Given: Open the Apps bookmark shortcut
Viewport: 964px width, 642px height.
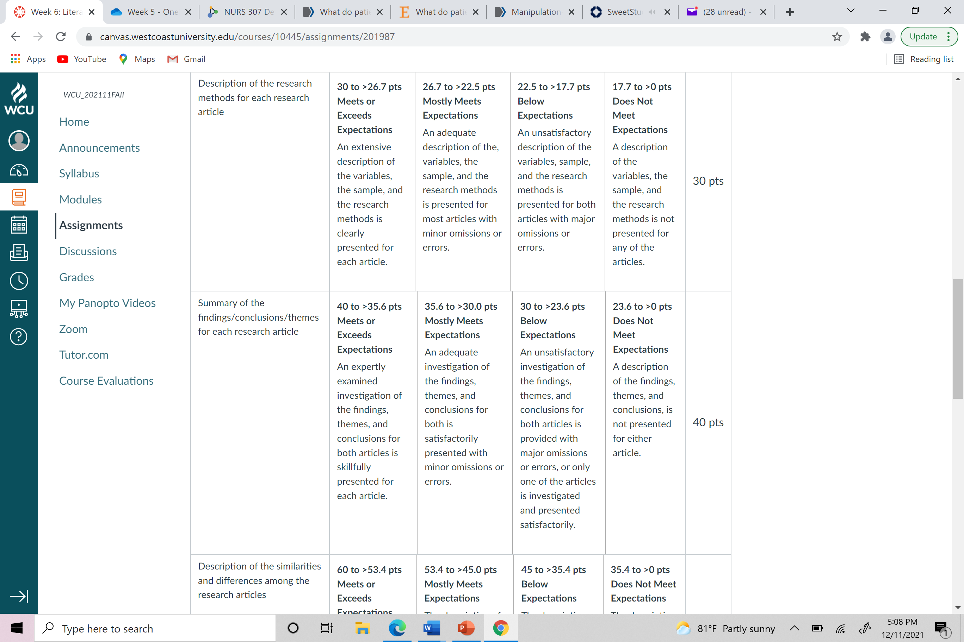Looking at the screenshot, I should click(28, 59).
